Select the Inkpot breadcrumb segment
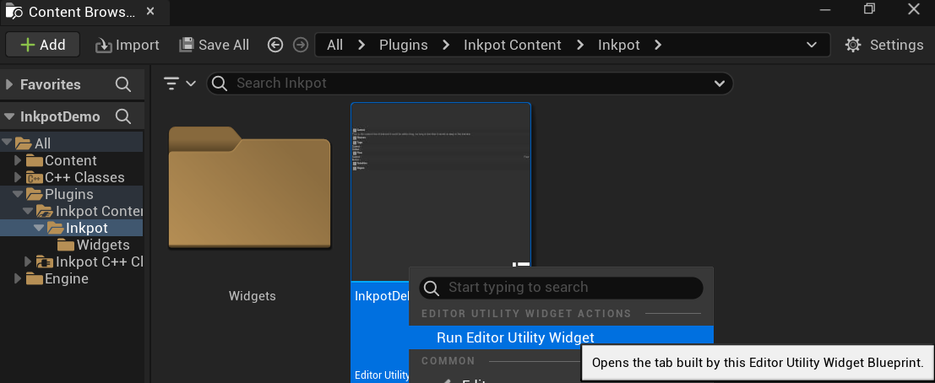The width and height of the screenshot is (935, 383). point(619,45)
